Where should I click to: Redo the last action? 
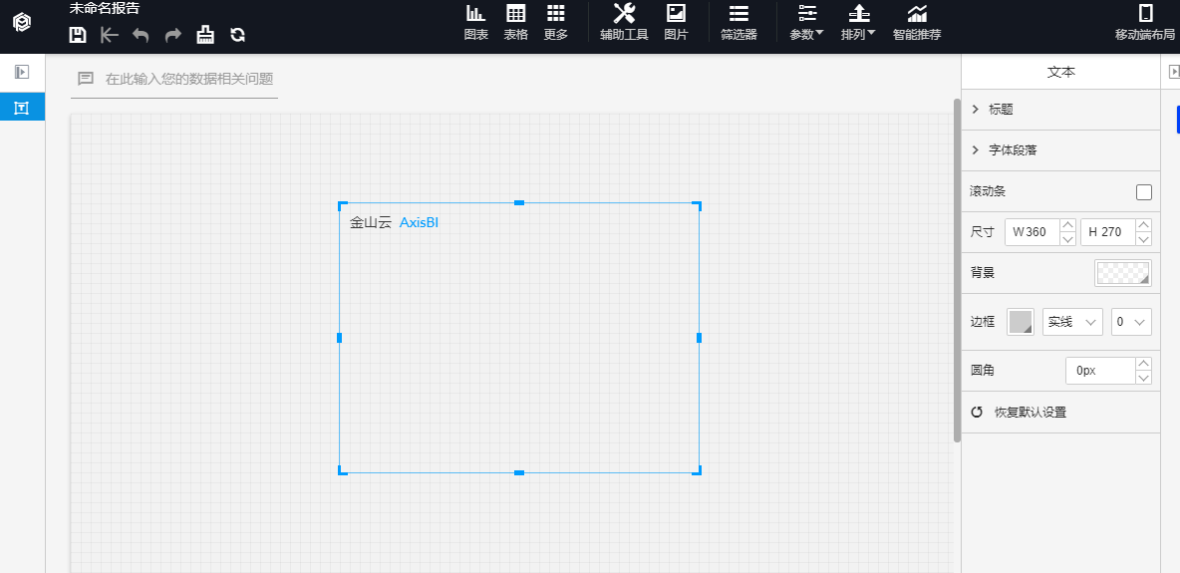pyautogui.click(x=173, y=35)
